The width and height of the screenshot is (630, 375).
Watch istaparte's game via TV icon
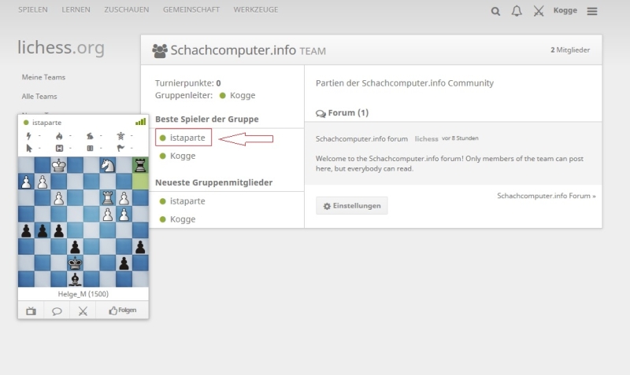pos(31,311)
